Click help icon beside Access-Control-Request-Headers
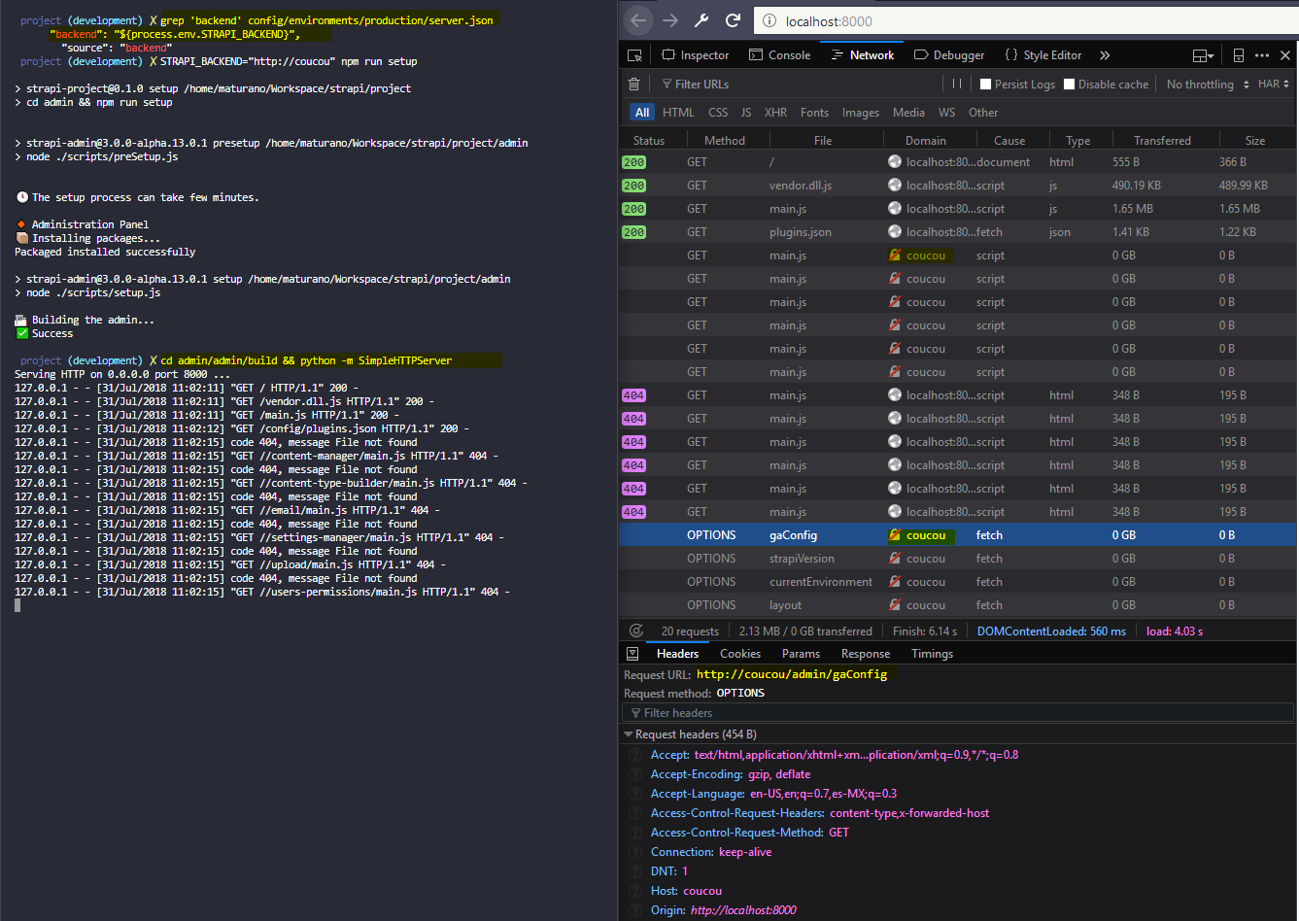1299x921 pixels. click(634, 813)
